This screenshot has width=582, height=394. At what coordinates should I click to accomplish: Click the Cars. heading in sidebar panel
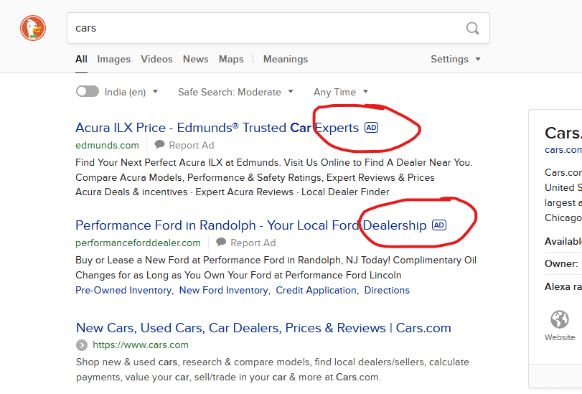point(563,133)
